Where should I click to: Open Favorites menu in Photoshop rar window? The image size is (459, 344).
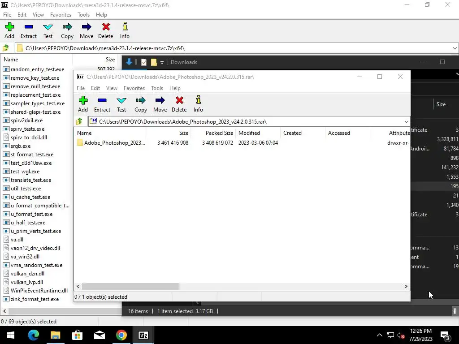click(134, 88)
